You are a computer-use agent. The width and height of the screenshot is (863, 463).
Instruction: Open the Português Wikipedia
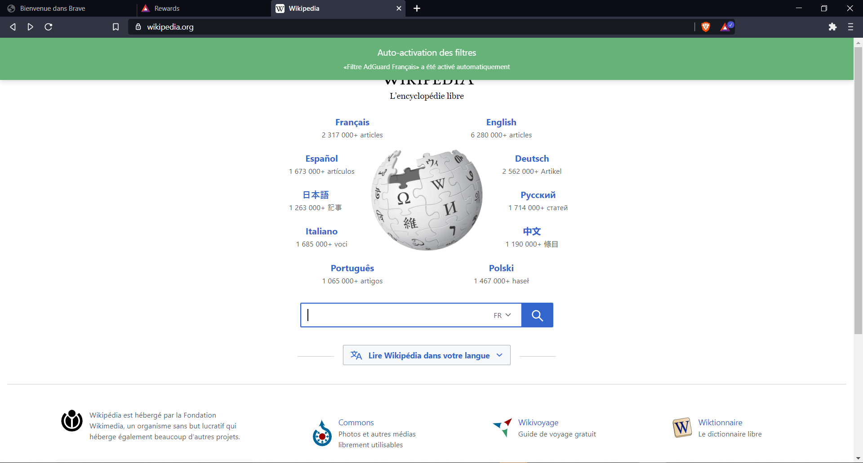352,268
